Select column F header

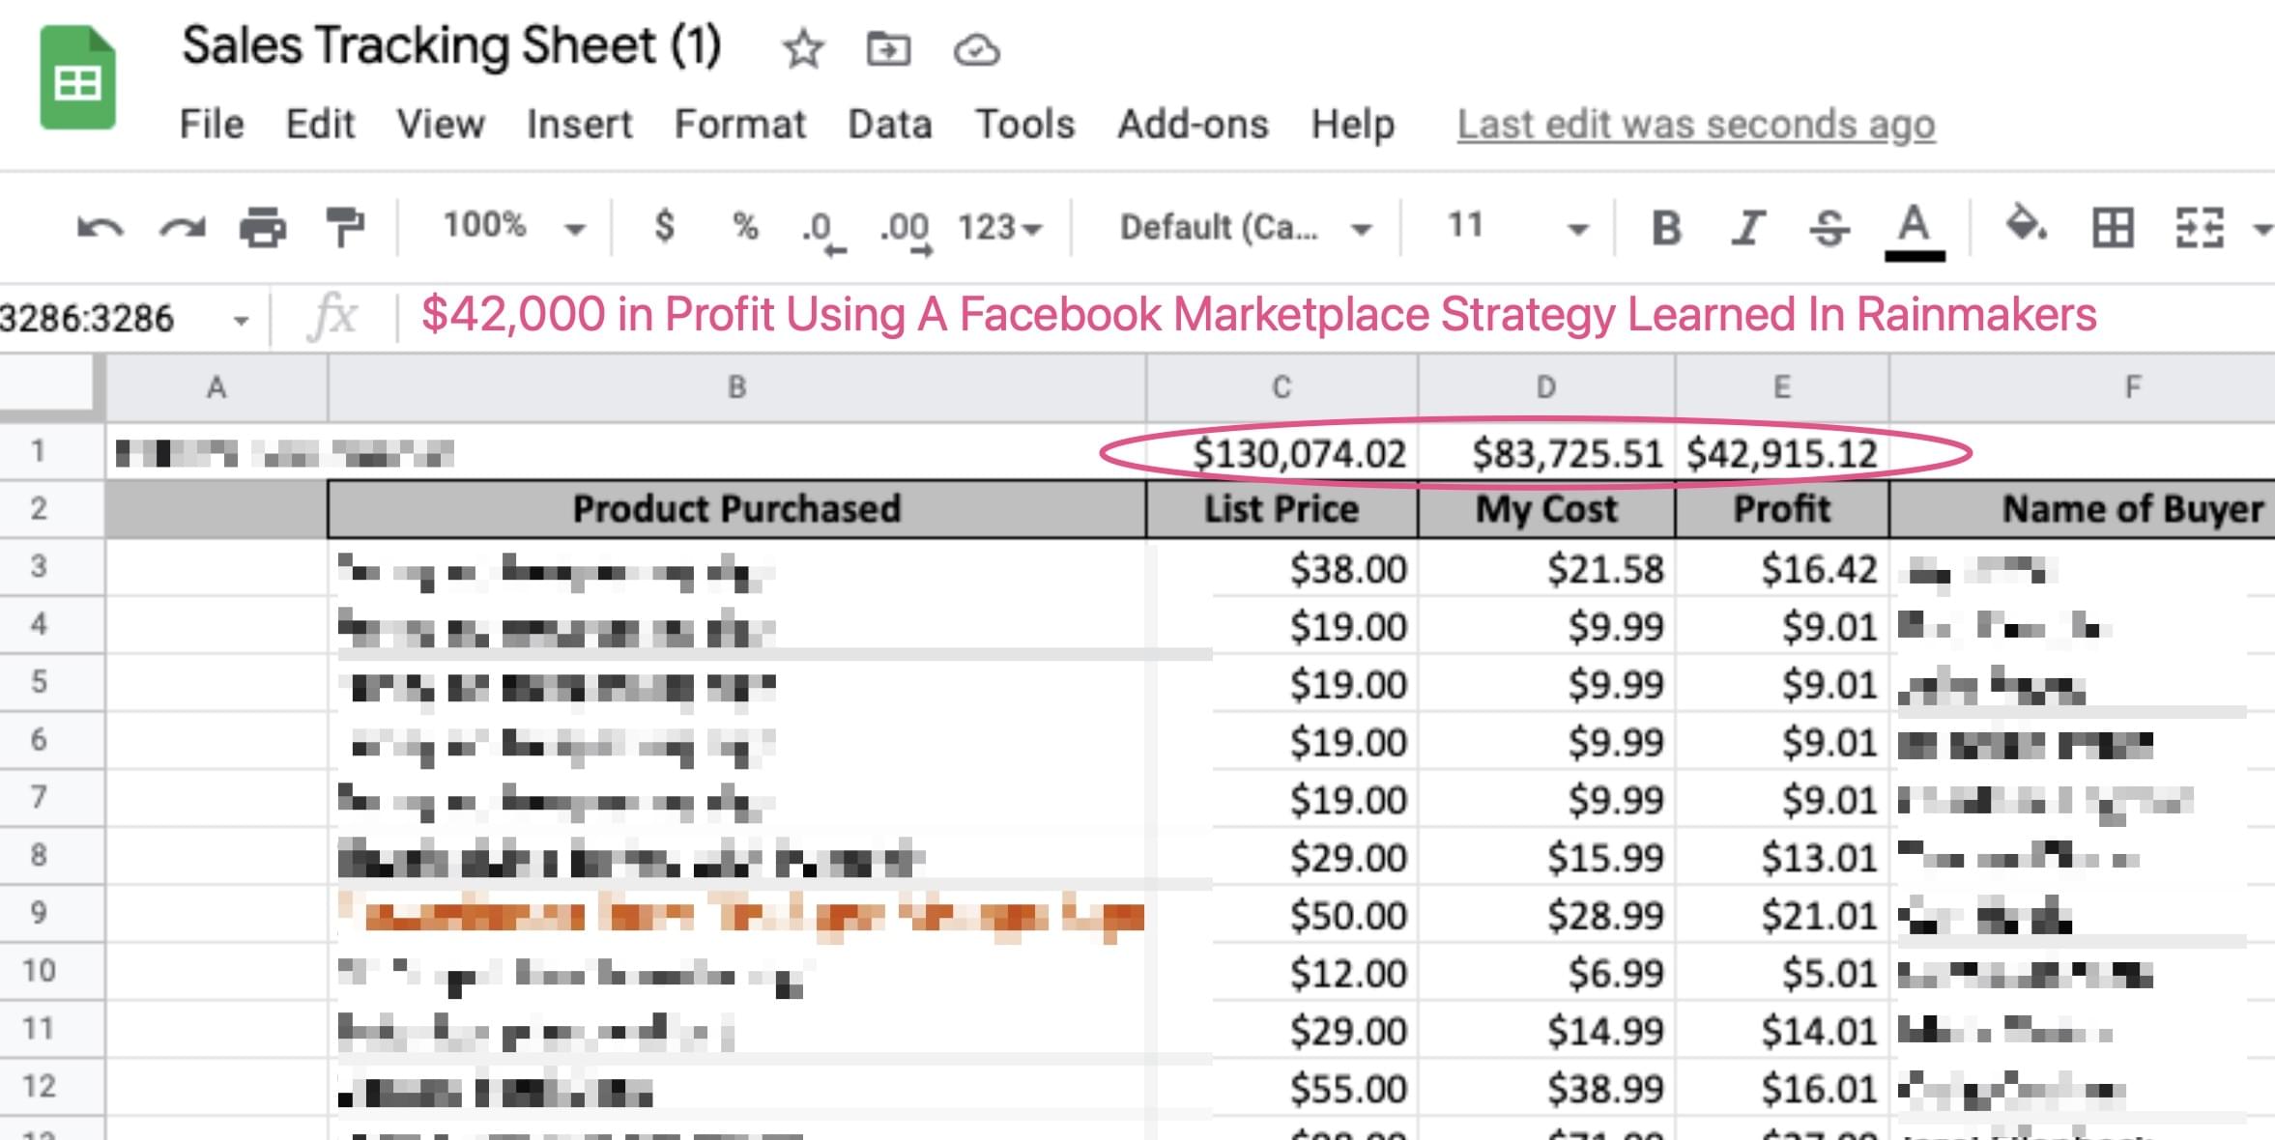pyautogui.click(x=2083, y=387)
